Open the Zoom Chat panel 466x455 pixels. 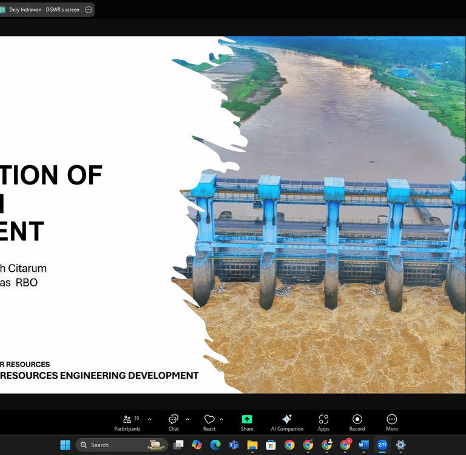174,423
